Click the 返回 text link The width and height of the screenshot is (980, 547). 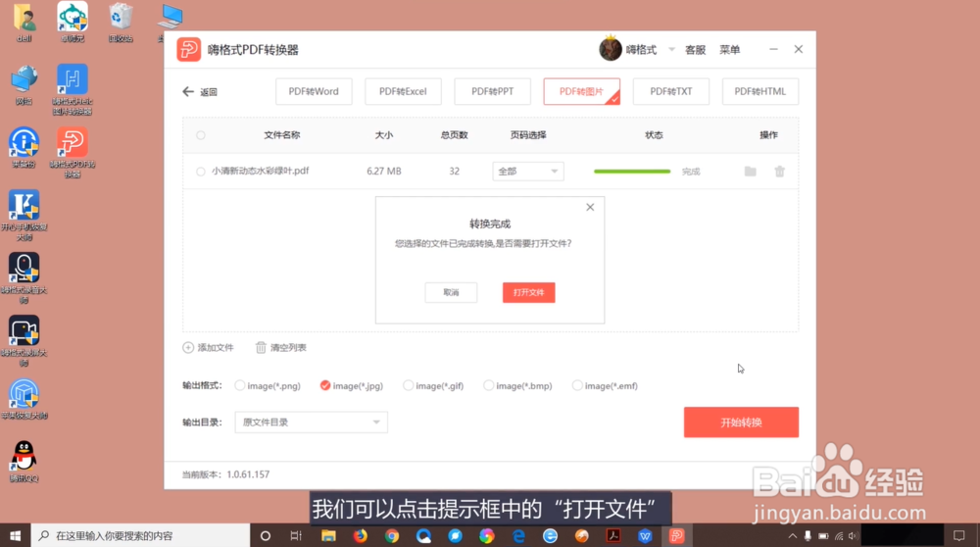[x=209, y=92]
